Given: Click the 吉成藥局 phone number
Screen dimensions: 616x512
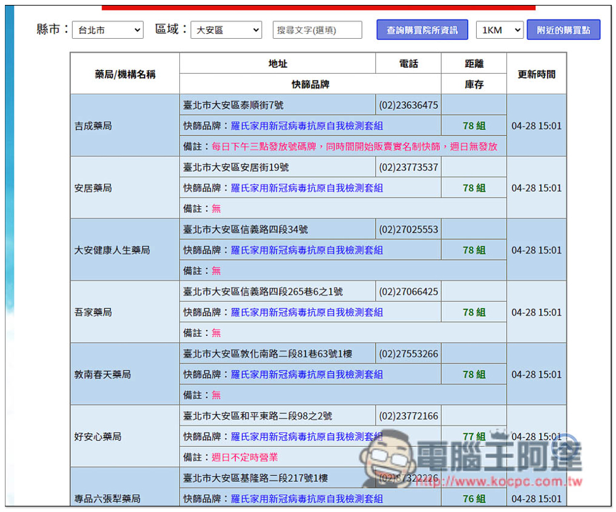Looking at the screenshot, I should (408, 105).
